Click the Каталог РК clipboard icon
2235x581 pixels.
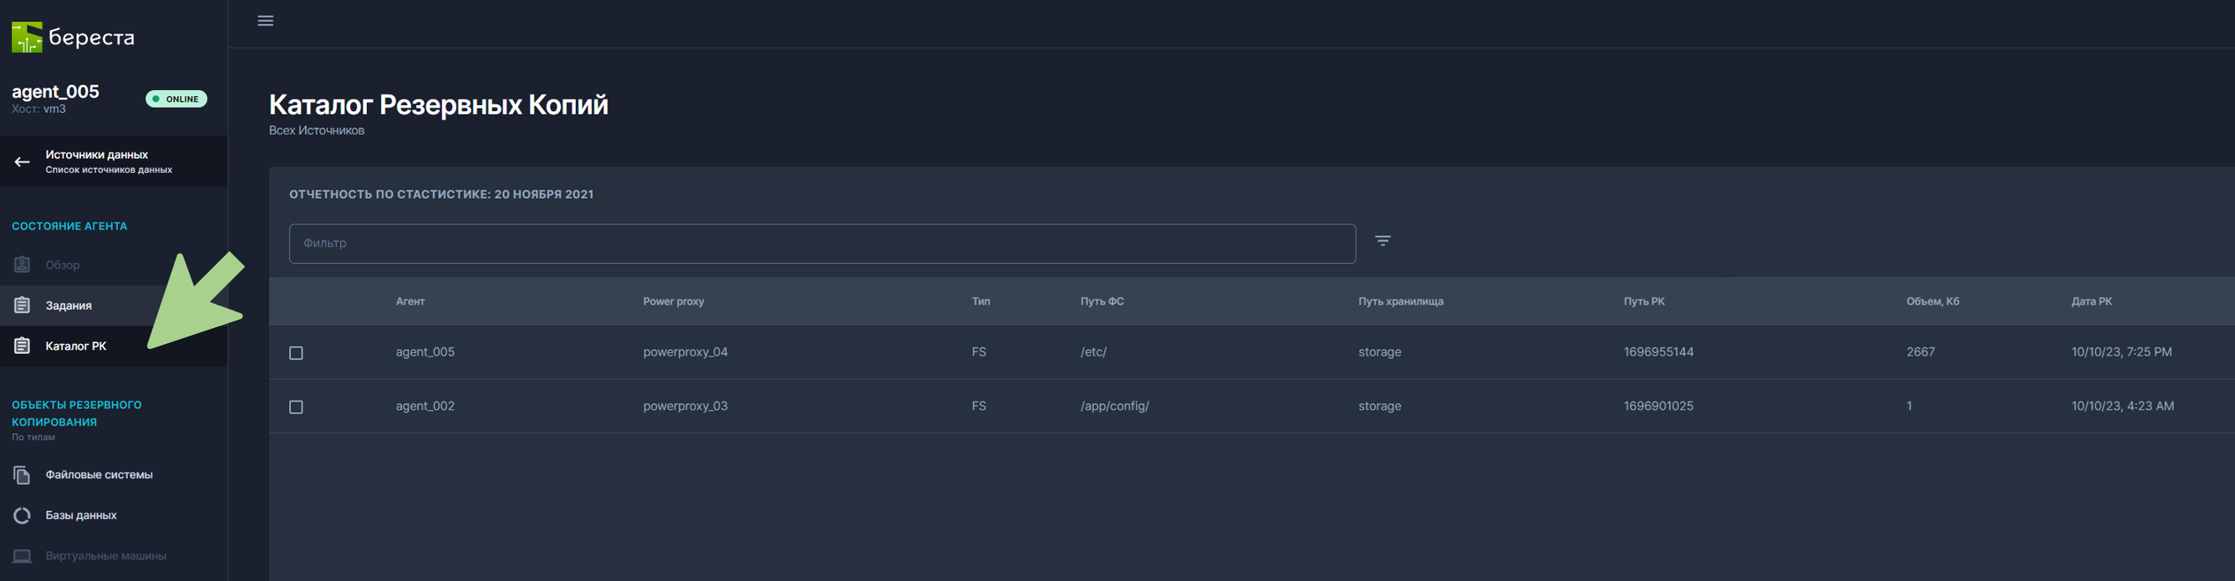click(x=23, y=346)
